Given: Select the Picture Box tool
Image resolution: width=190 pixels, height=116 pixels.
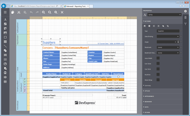Looking at the screenshot, I should (5, 33).
